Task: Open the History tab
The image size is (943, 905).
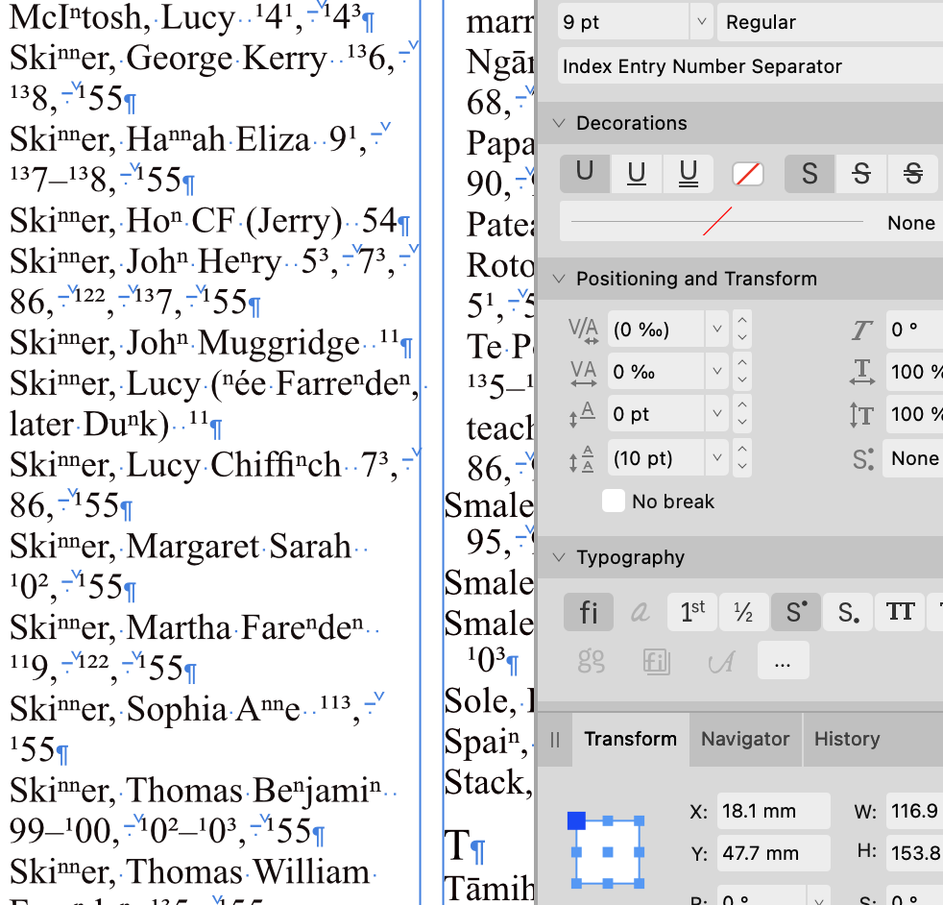Action: tap(846, 739)
